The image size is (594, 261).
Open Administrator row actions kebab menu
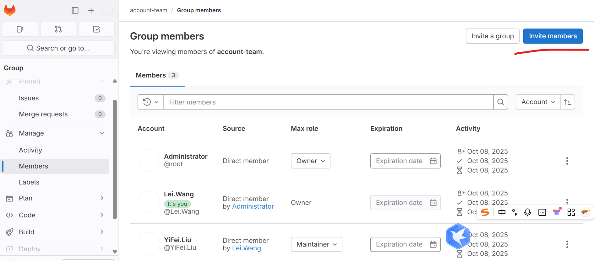pos(567,161)
